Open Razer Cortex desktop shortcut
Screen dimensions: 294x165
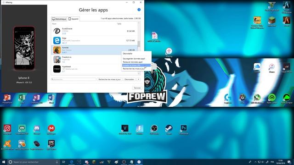(271, 99)
